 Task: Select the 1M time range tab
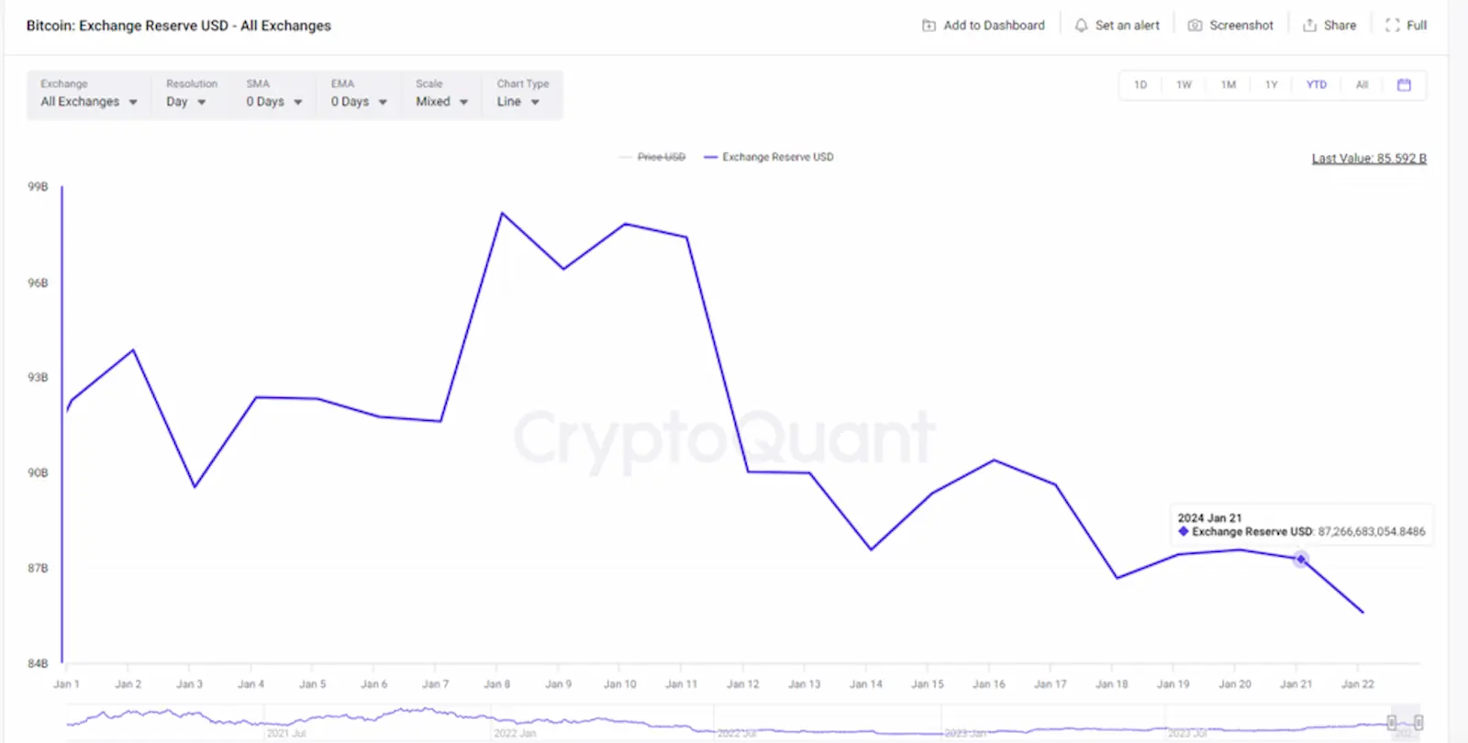click(x=1228, y=84)
